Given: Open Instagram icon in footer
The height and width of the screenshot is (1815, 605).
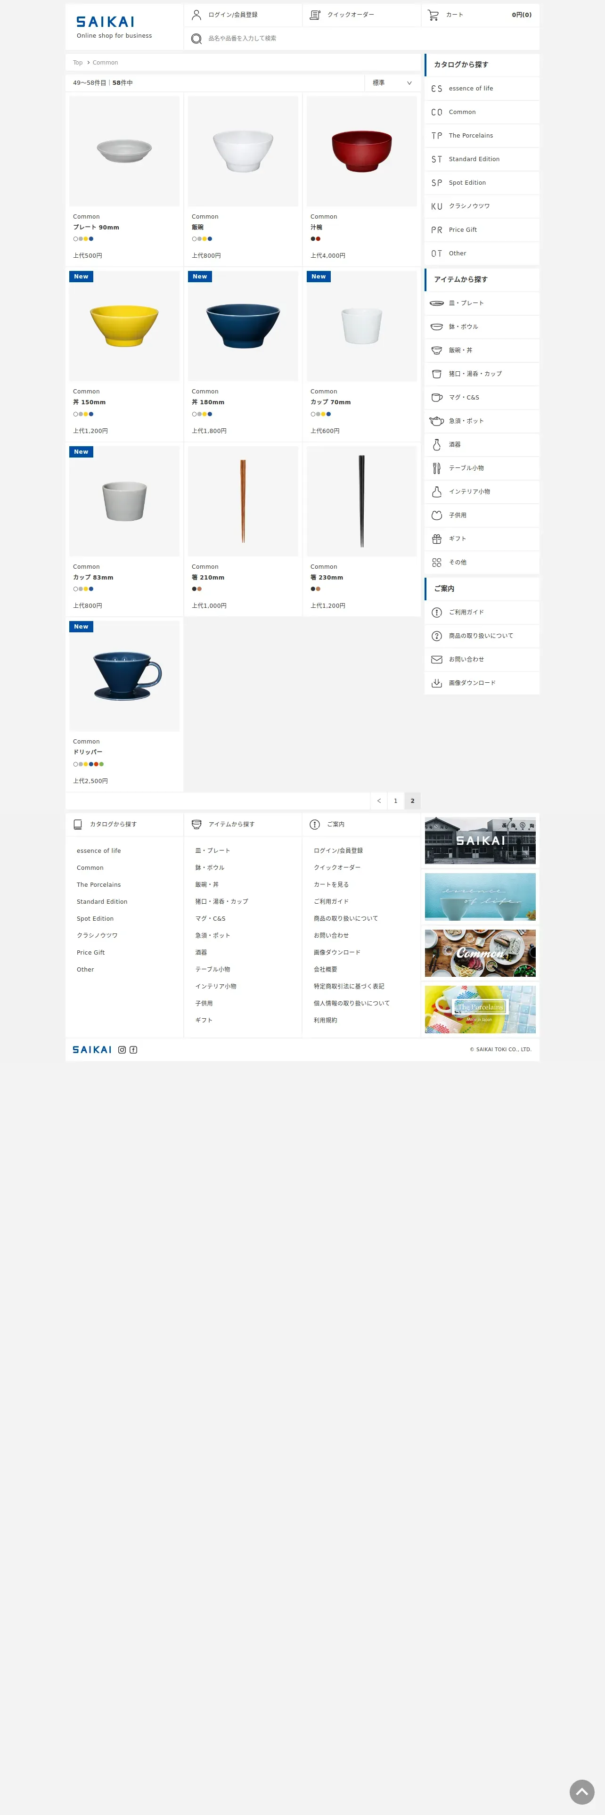Looking at the screenshot, I should click(122, 1050).
